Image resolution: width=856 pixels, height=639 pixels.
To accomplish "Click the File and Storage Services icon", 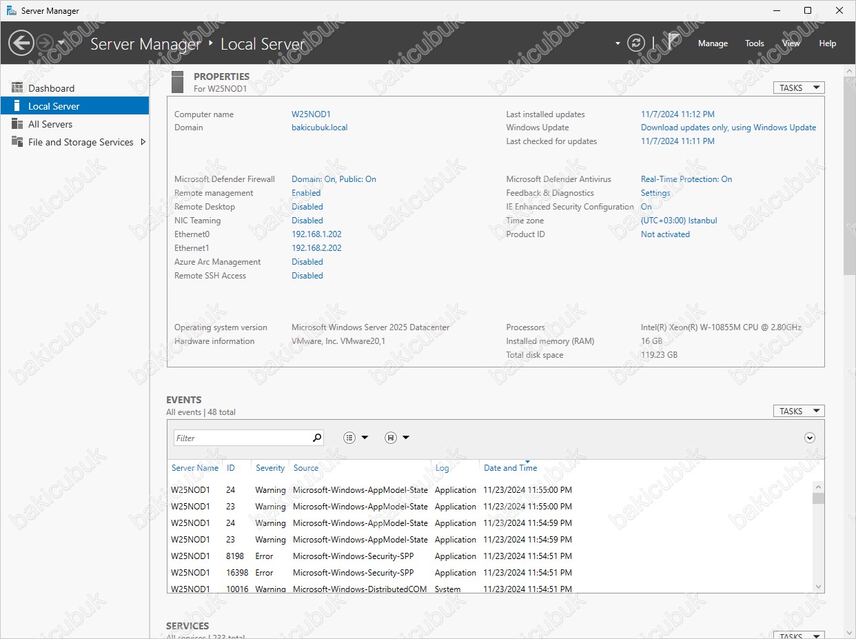I will click(x=17, y=142).
